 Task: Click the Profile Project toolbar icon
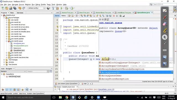tap(72, 8)
